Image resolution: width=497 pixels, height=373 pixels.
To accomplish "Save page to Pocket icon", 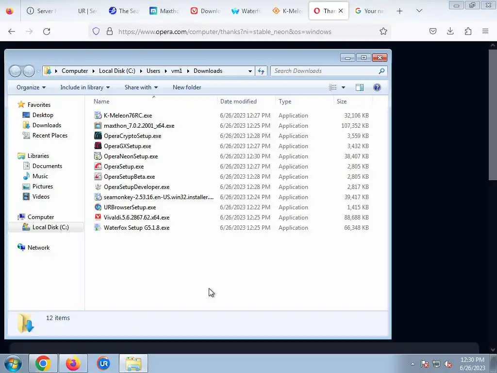I will [x=432, y=31].
